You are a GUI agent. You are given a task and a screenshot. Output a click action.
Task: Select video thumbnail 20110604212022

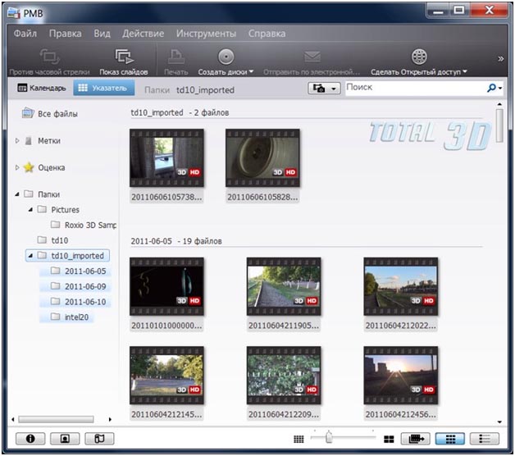click(x=401, y=286)
